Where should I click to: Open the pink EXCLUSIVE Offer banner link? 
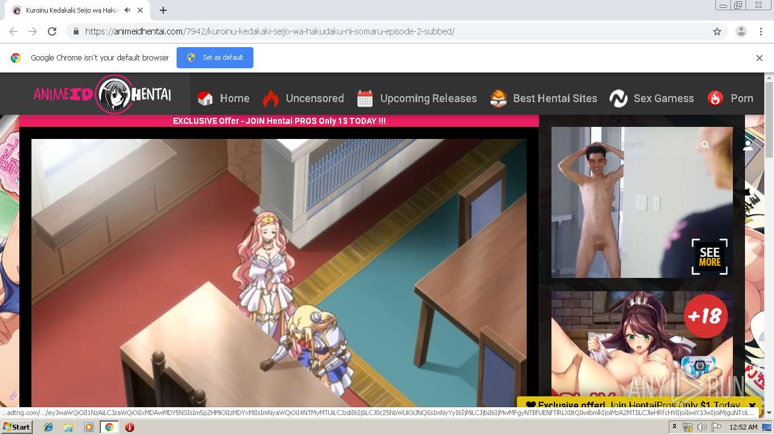tap(279, 121)
